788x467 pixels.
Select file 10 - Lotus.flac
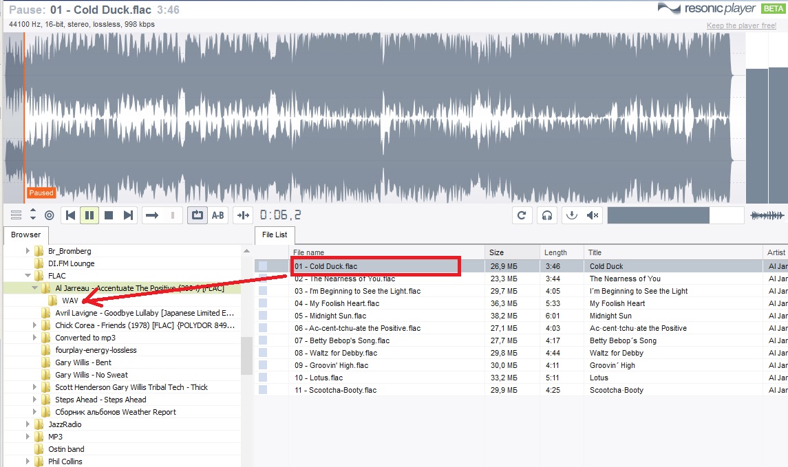[319, 378]
